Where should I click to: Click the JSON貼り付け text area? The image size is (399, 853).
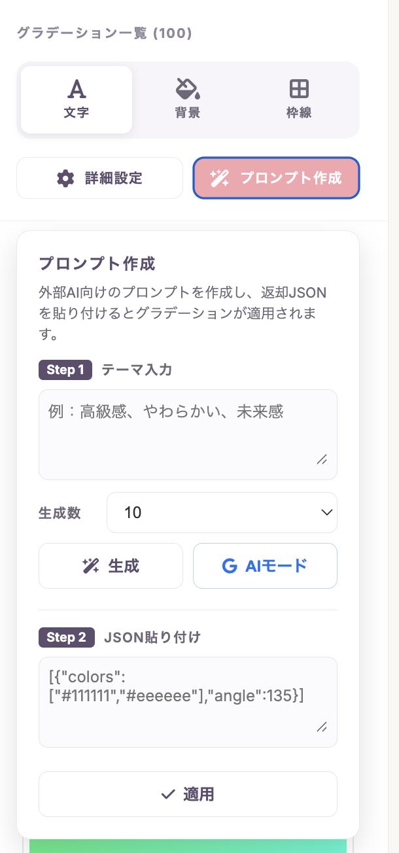[188, 702]
